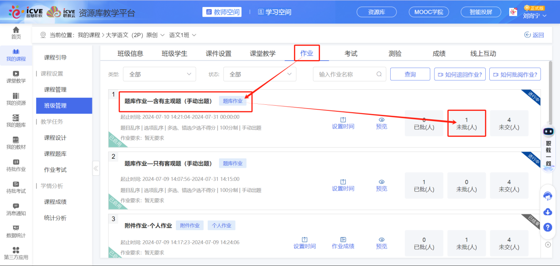
Task: Expand the 状态 dropdown
Action: coord(259,74)
